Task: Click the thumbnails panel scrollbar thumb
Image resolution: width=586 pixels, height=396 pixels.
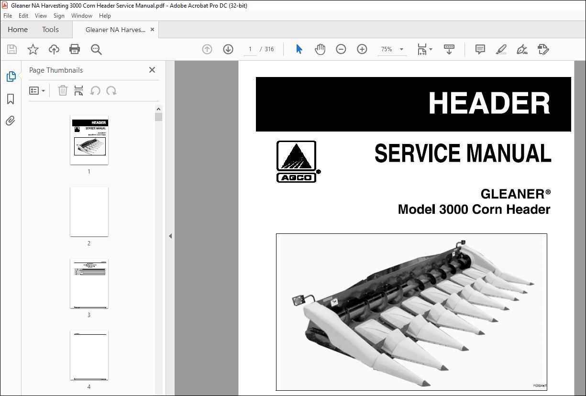Action: pos(159,117)
